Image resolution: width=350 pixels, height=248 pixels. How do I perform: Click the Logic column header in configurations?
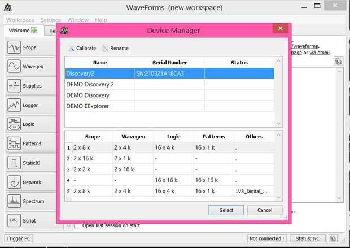[174, 137]
